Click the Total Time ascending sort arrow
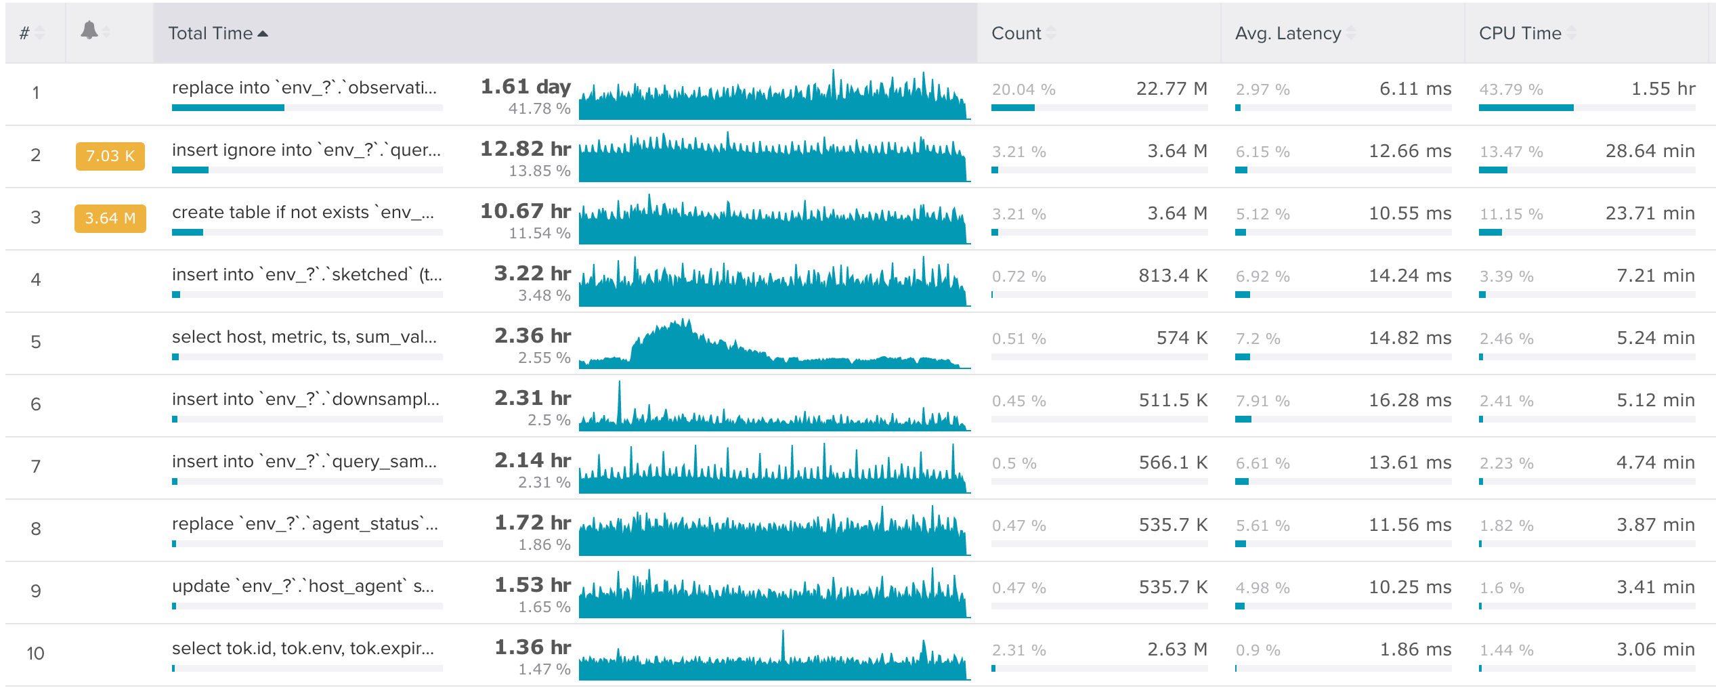This screenshot has width=1716, height=688. pos(263,34)
